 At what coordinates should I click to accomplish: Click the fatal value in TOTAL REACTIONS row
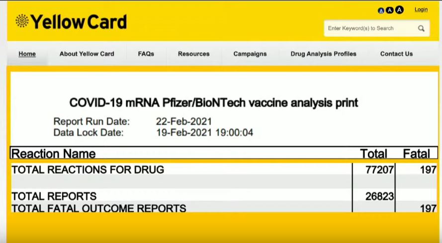coord(428,170)
